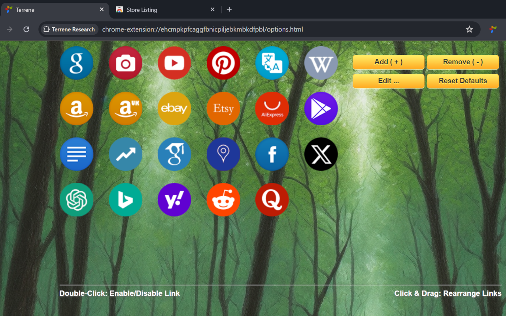The image size is (506, 316).
Task: Click the Add ( + ) button
Action: [389, 62]
